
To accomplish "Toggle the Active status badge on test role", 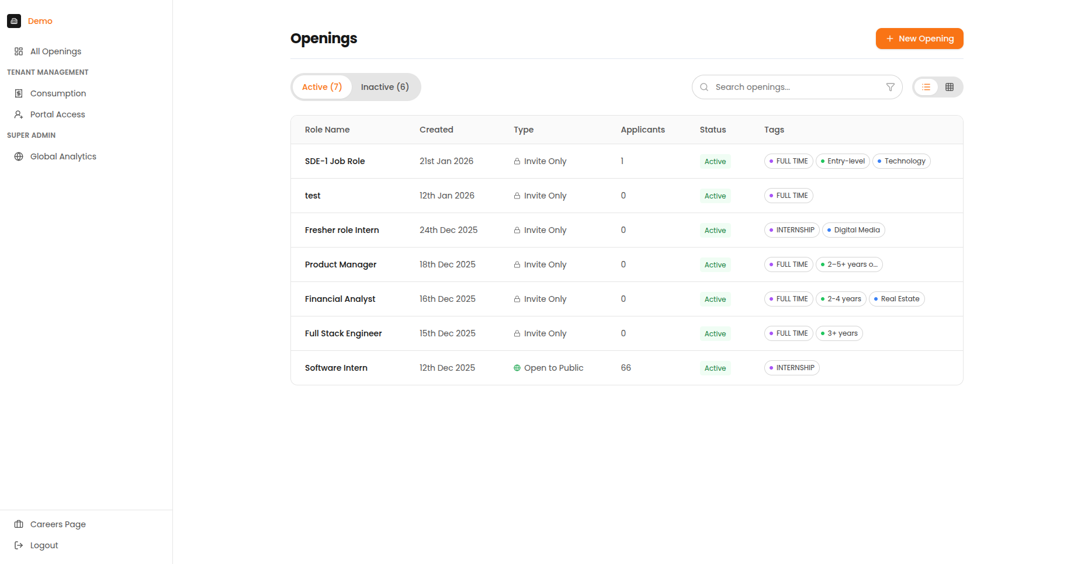I will (x=715, y=196).
